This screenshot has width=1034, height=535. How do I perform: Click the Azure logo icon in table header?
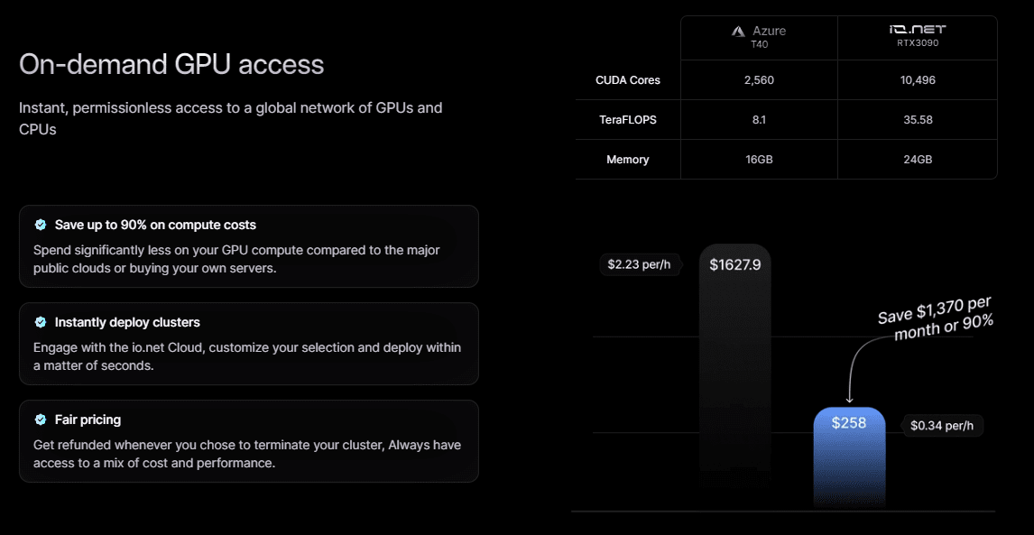pyautogui.click(x=739, y=31)
